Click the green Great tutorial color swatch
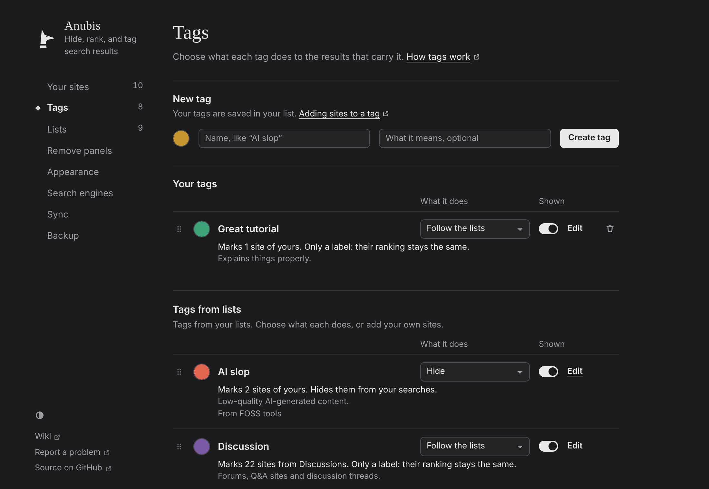 tap(202, 229)
